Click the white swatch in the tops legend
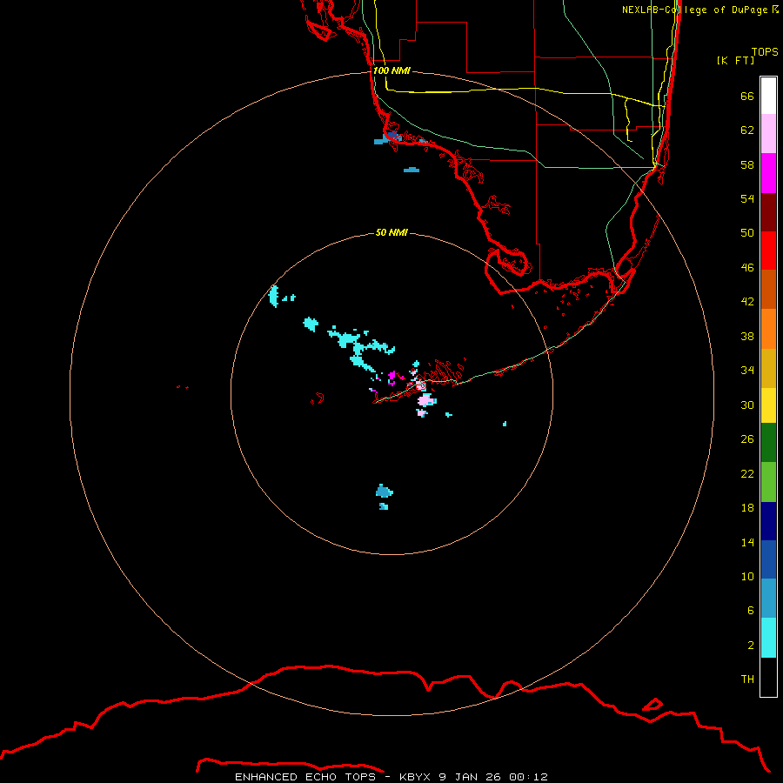Screen dimensions: 783x783 coord(768,96)
